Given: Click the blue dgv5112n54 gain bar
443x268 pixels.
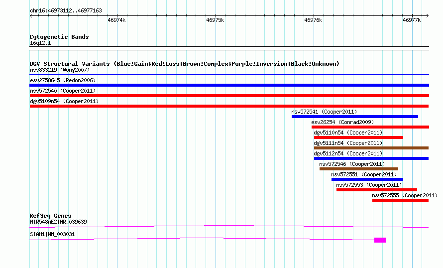Looking at the screenshot, I should pos(371,158).
